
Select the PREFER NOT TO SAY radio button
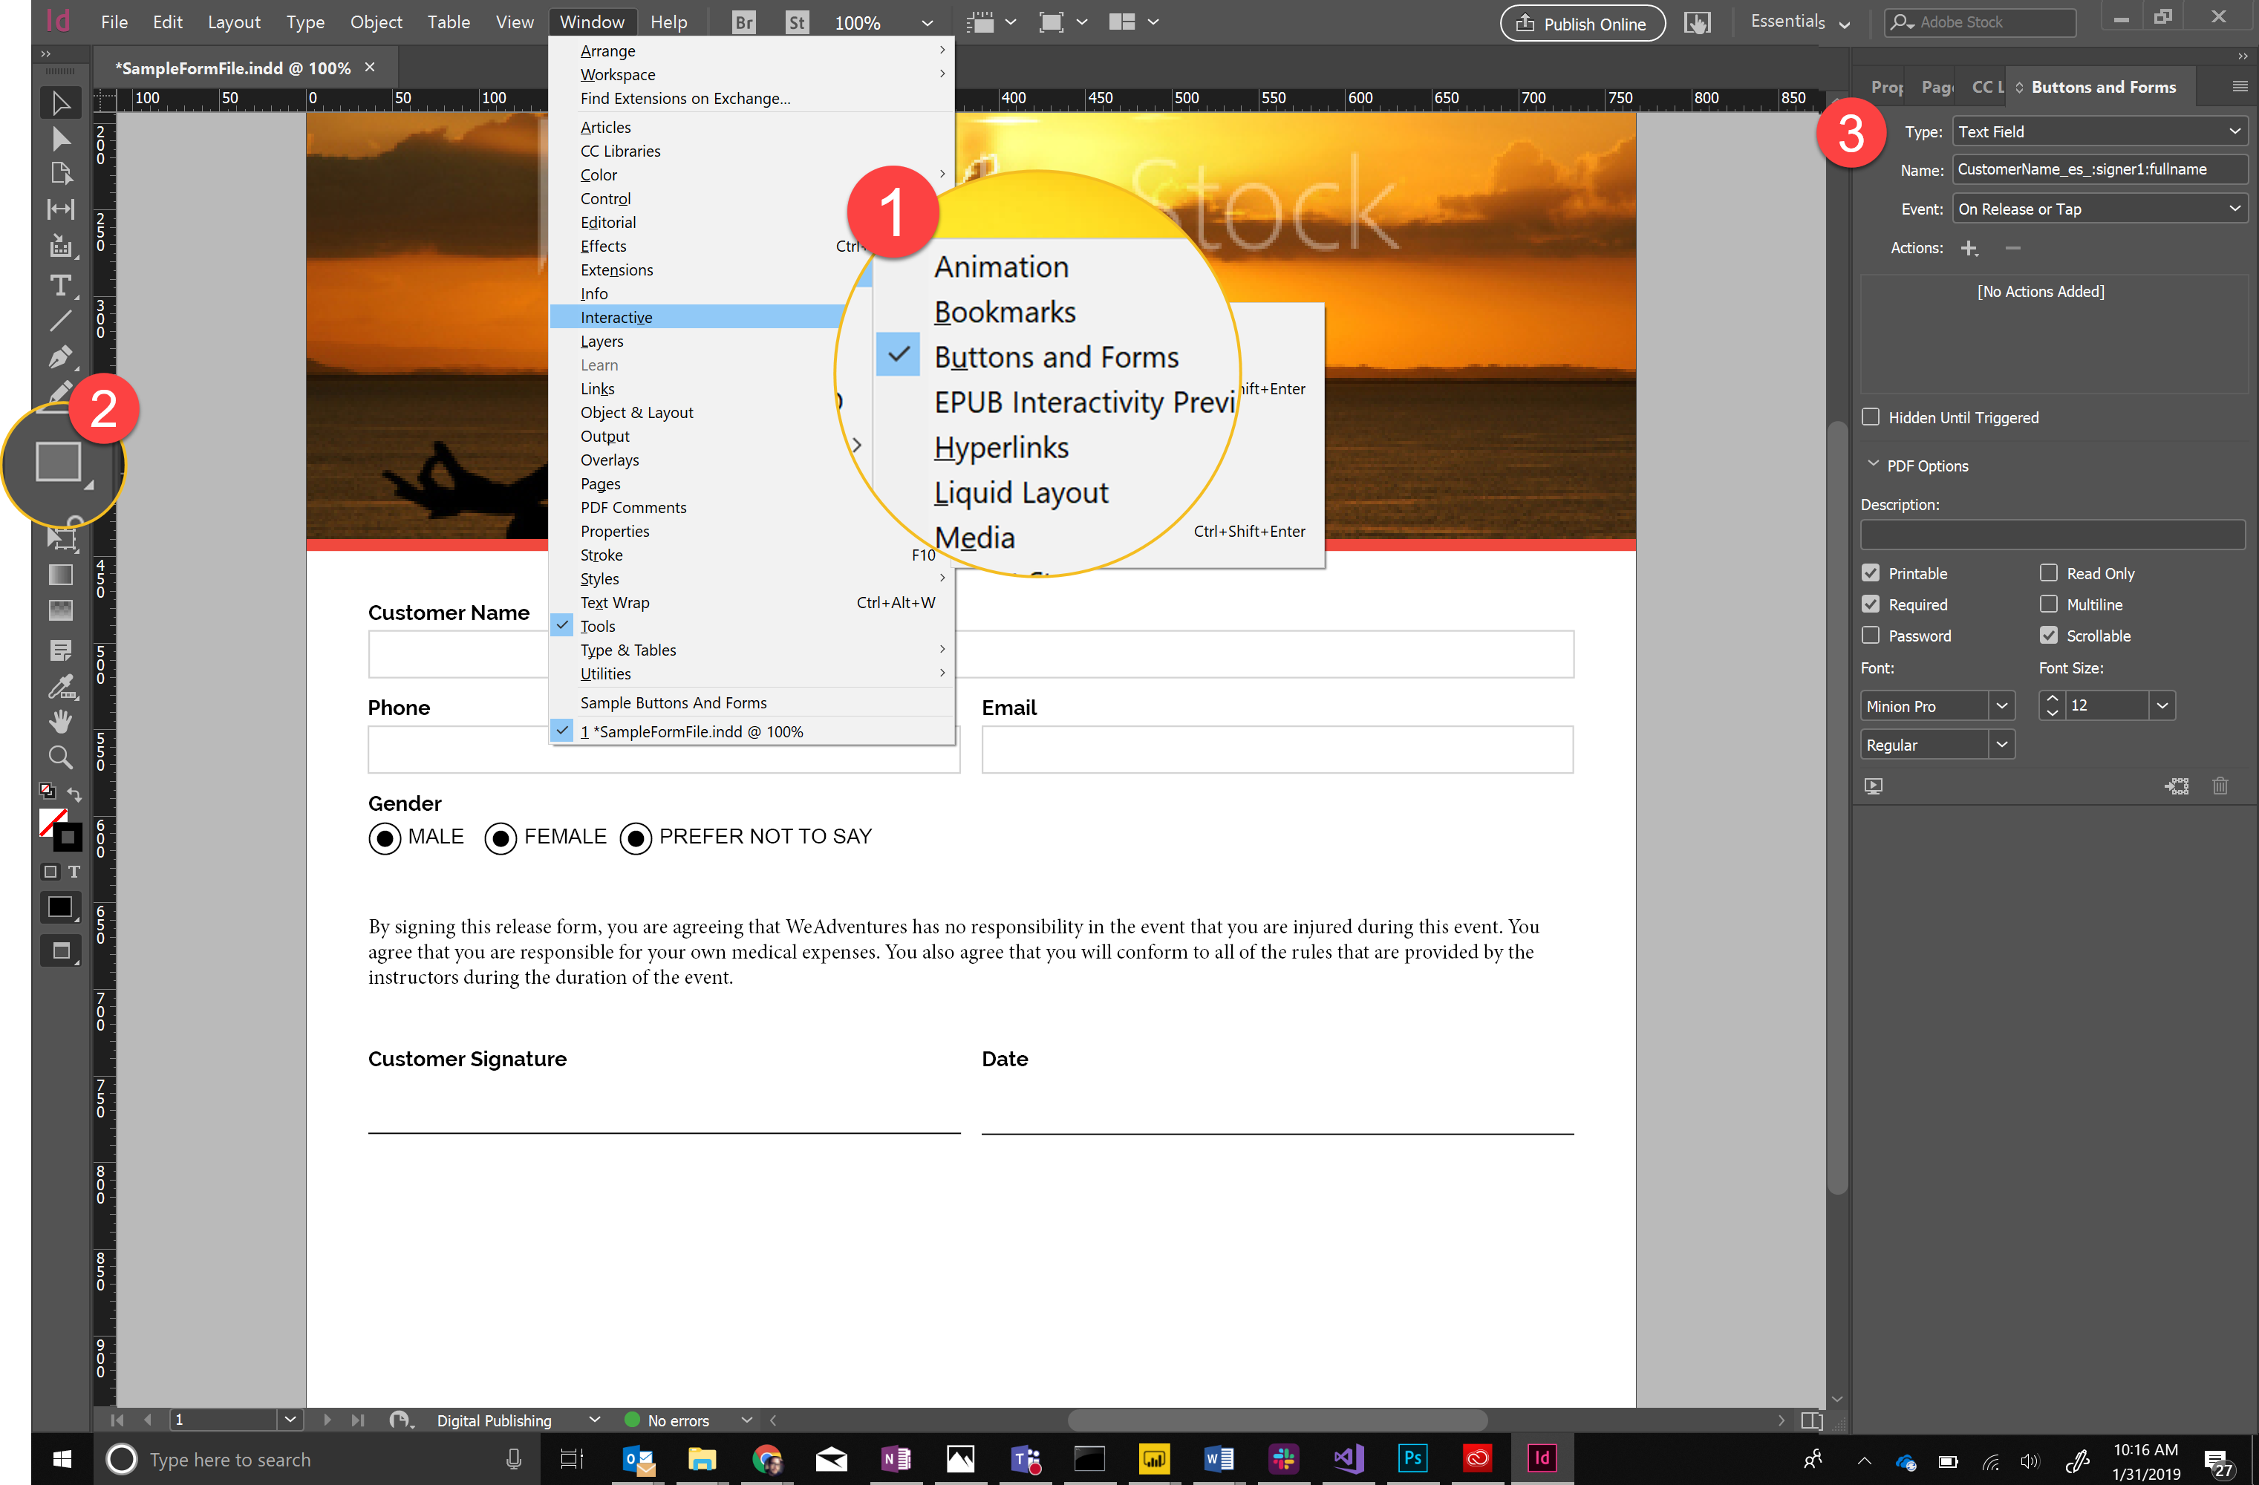636,838
